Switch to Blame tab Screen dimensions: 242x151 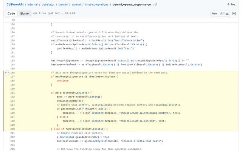(x=24, y=14)
